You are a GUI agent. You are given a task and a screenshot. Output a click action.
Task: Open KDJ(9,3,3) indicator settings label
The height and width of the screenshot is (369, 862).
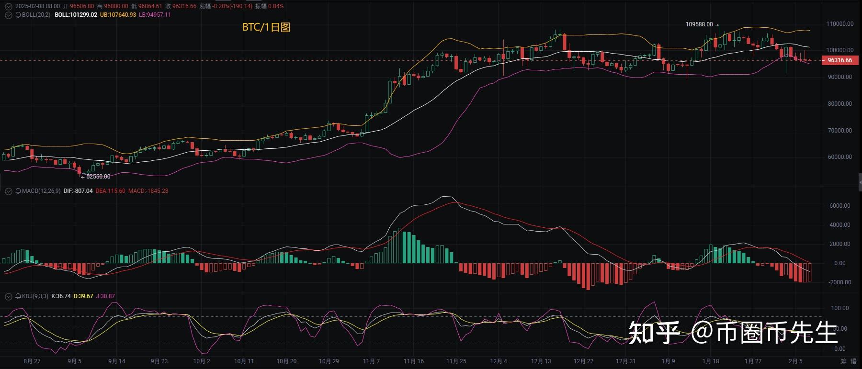(35, 296)
